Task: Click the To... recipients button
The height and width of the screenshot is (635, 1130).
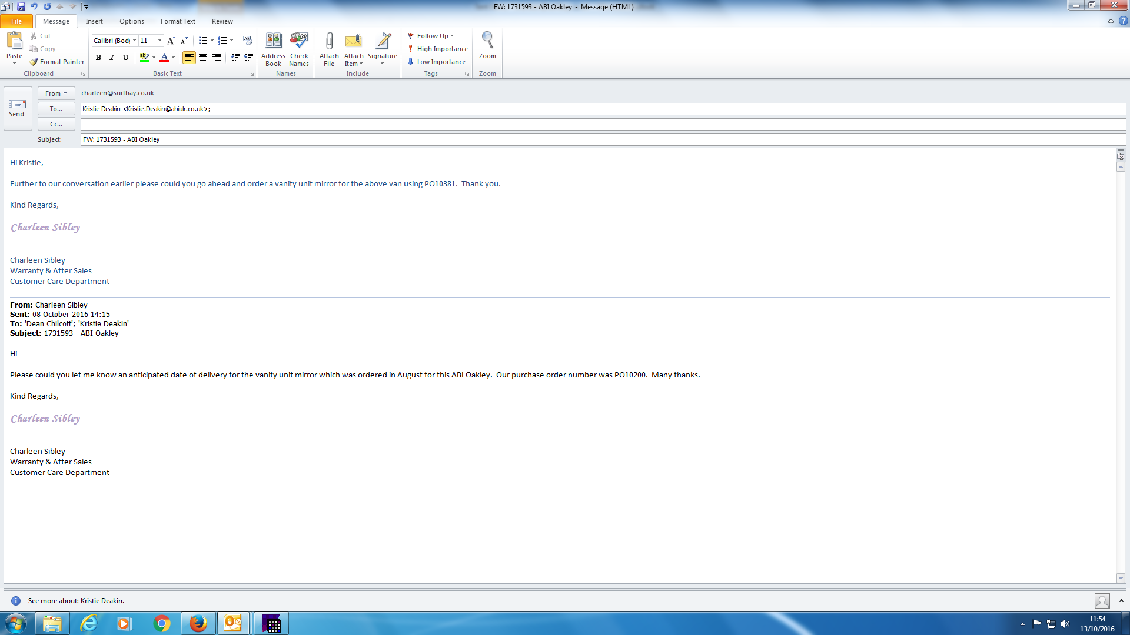Action: coord(56,109)
